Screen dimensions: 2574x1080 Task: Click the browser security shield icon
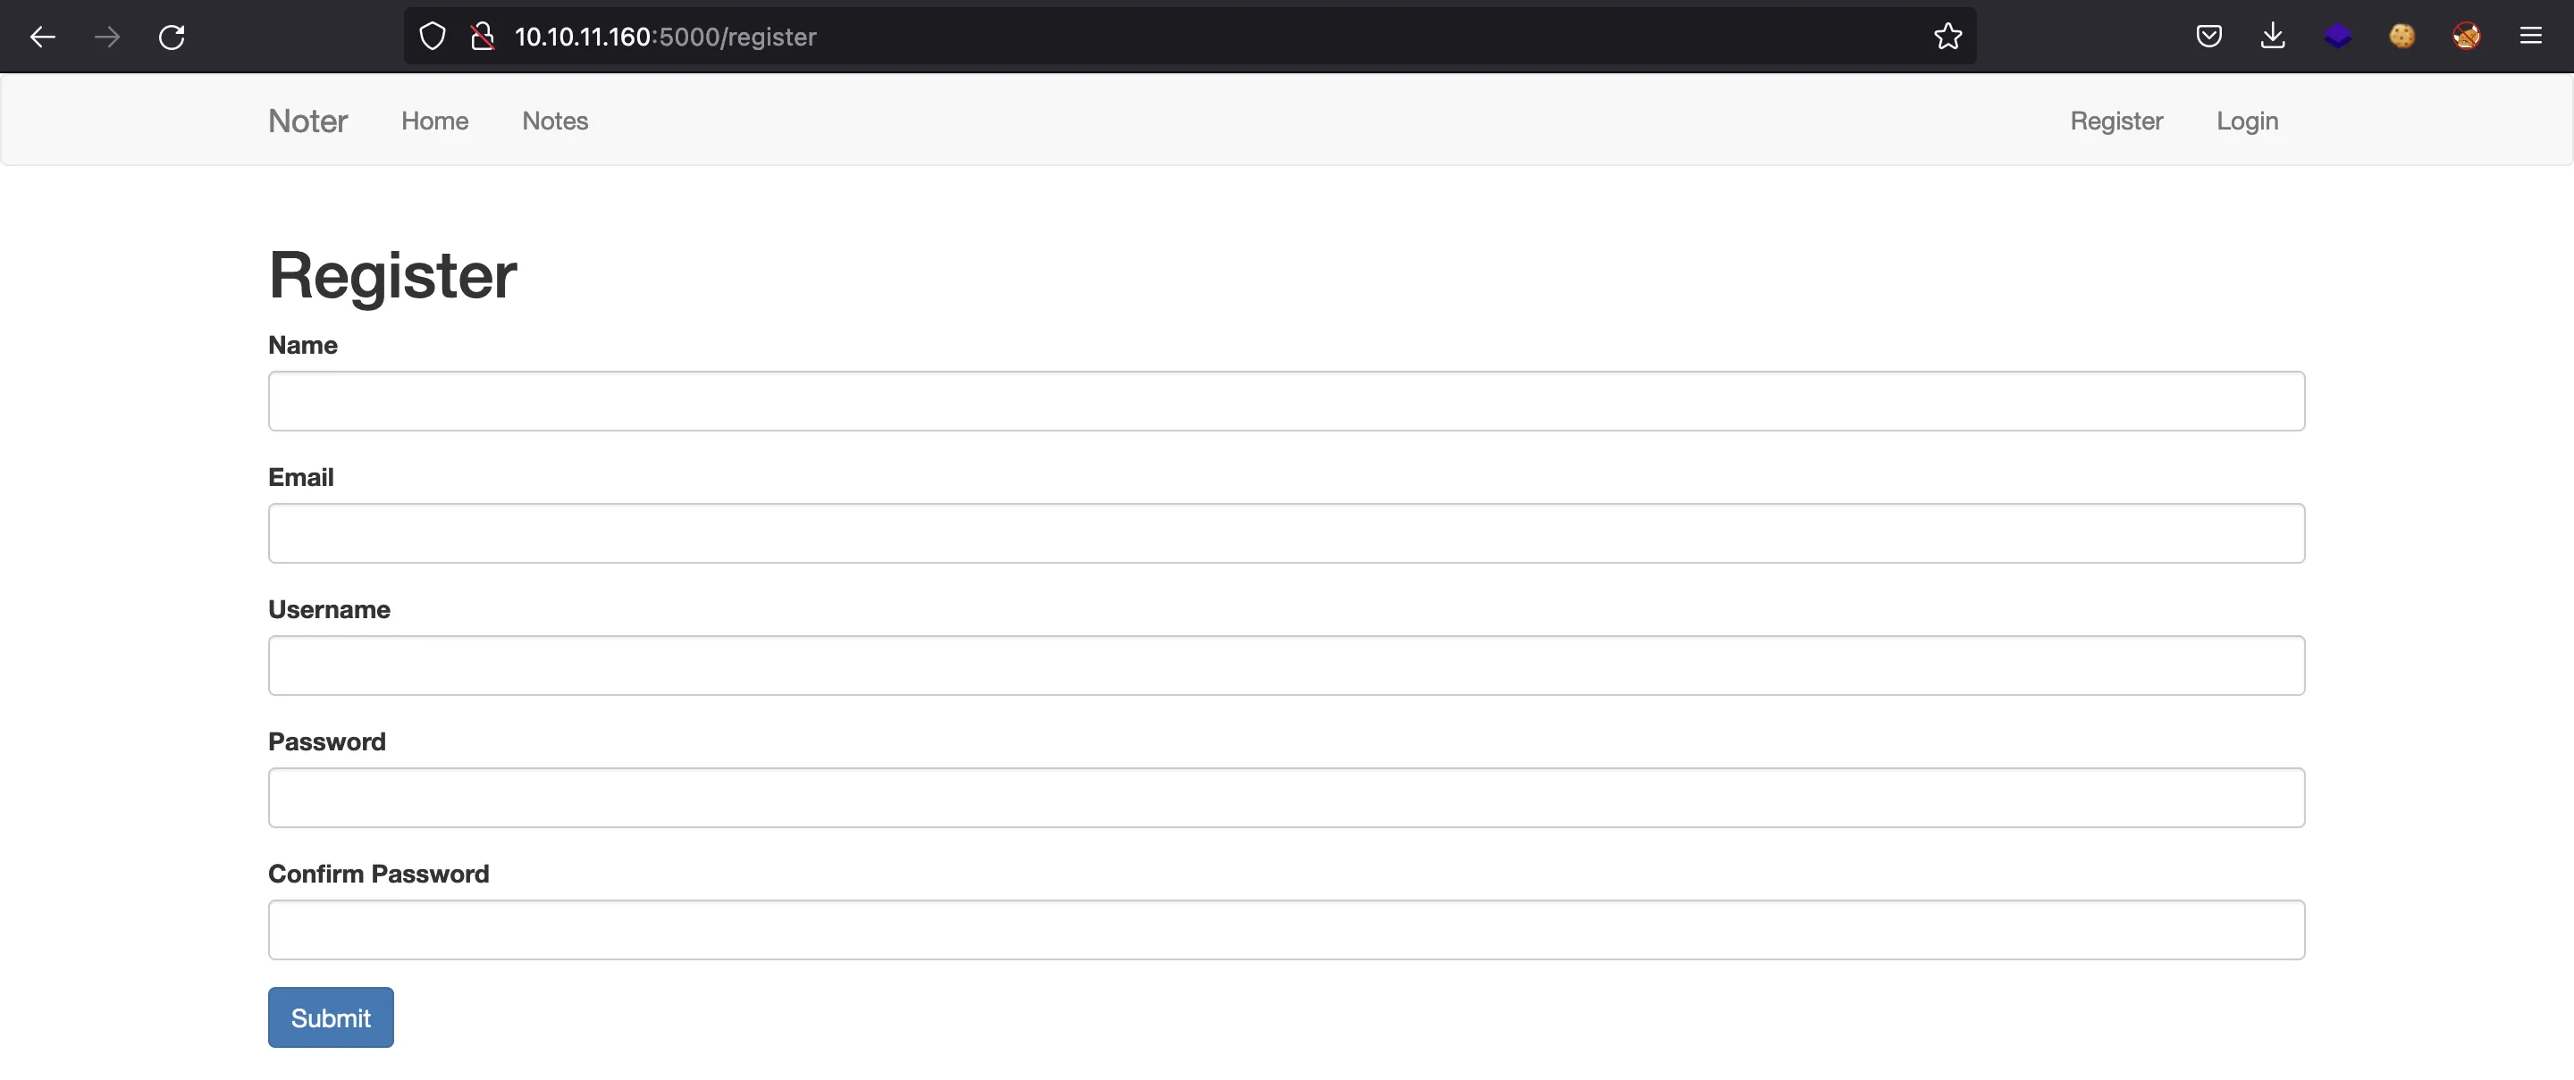click(430, 35)
